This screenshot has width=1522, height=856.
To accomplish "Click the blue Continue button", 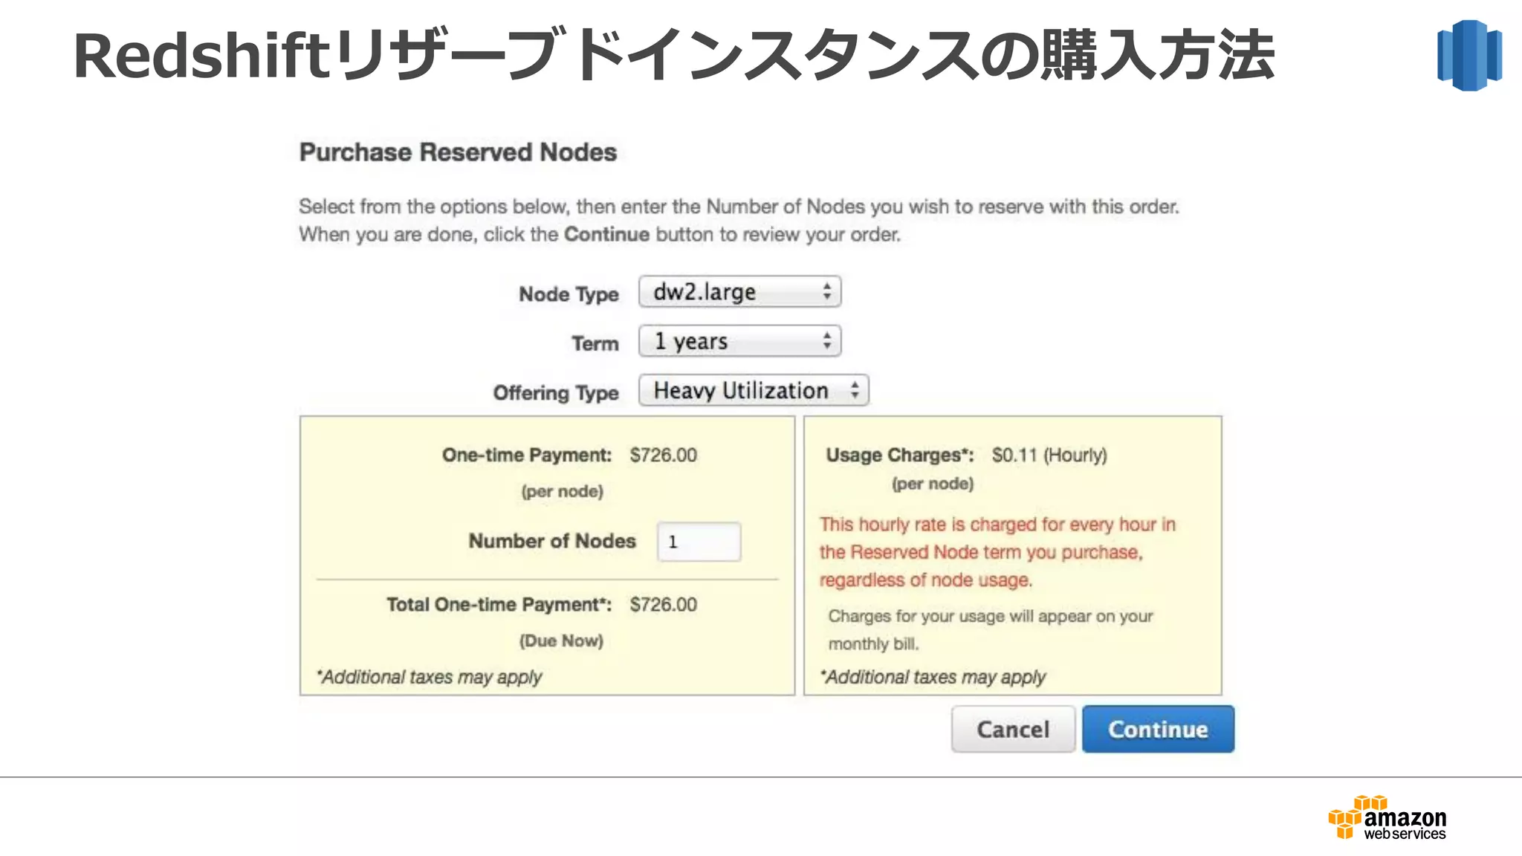I will [x=1158, y=729].
